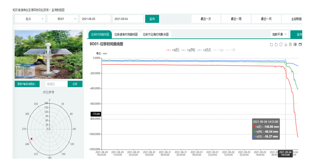The image size is (314, 165).
Task: Click the monitoring station photo
Action: pos(48,55)
